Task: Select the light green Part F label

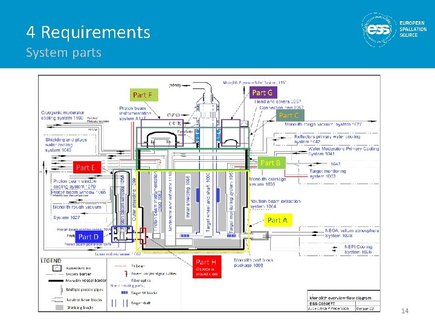Action: click(x=144, y=95)
